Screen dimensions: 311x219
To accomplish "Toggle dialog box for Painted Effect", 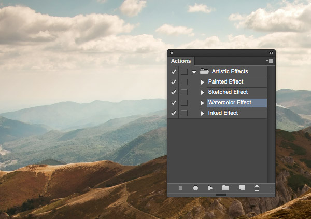I will click(184, 82).
